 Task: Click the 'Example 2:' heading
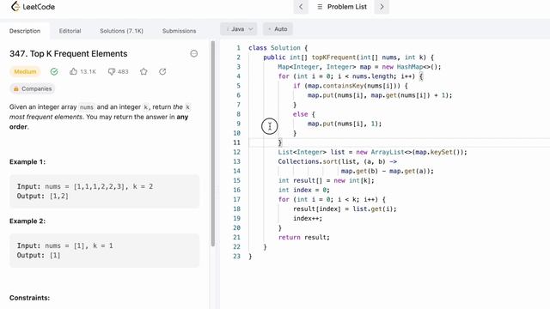[27, 221]
